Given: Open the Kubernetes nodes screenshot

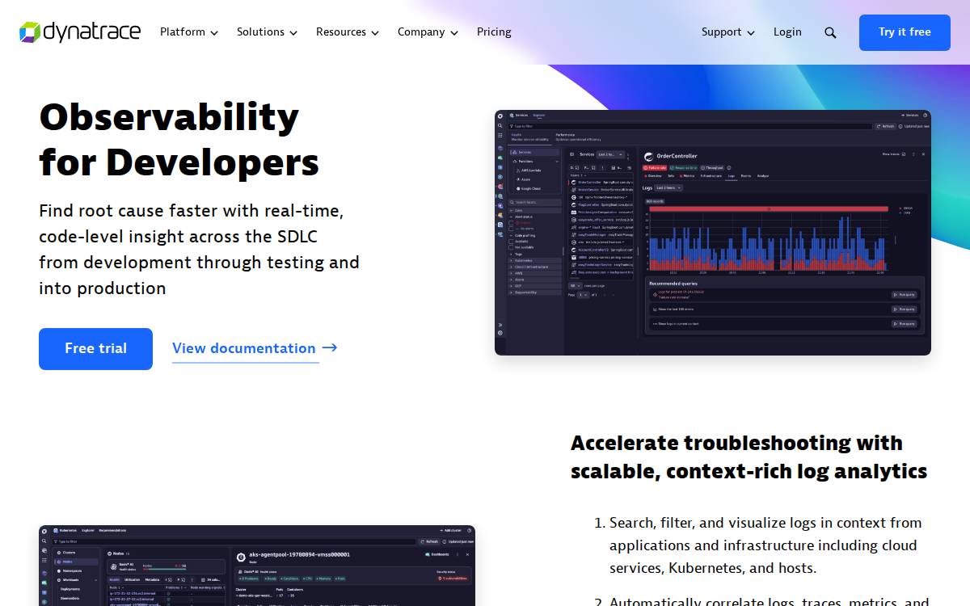Looking at the screenshot, I should coord(257,566).
